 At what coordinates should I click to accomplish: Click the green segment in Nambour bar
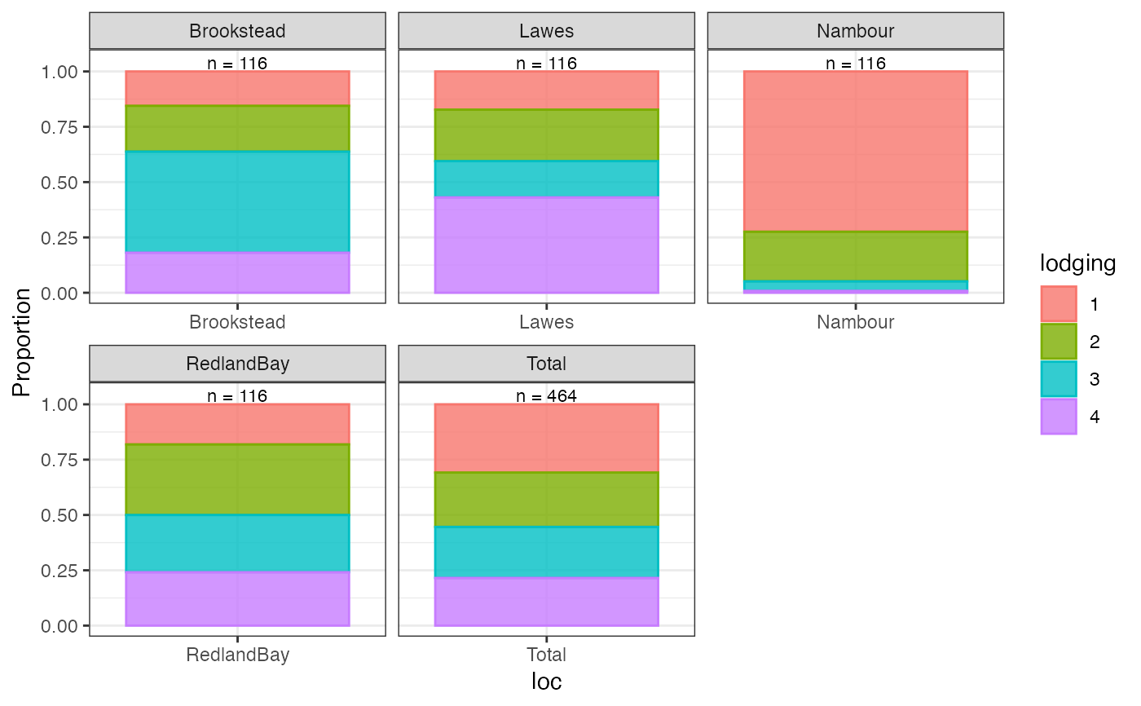[x=856, y=257]
